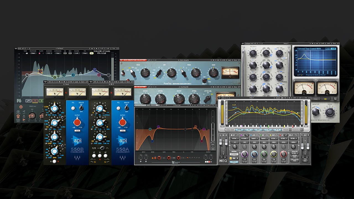
Task: Click the RS56 SIDES knob
Action: tap(330, 112)
